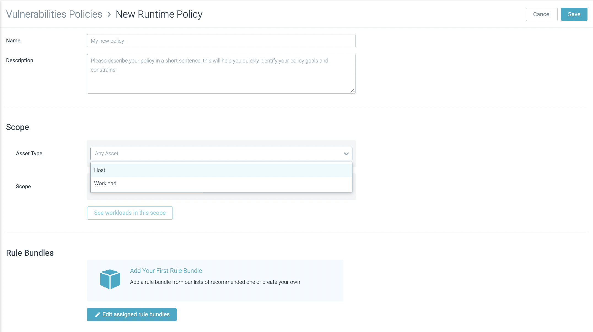Image resolution: width=593 pixels, height=332 pixels.
Task: Click the Cancel button
Action: click(x=541, y=14)
